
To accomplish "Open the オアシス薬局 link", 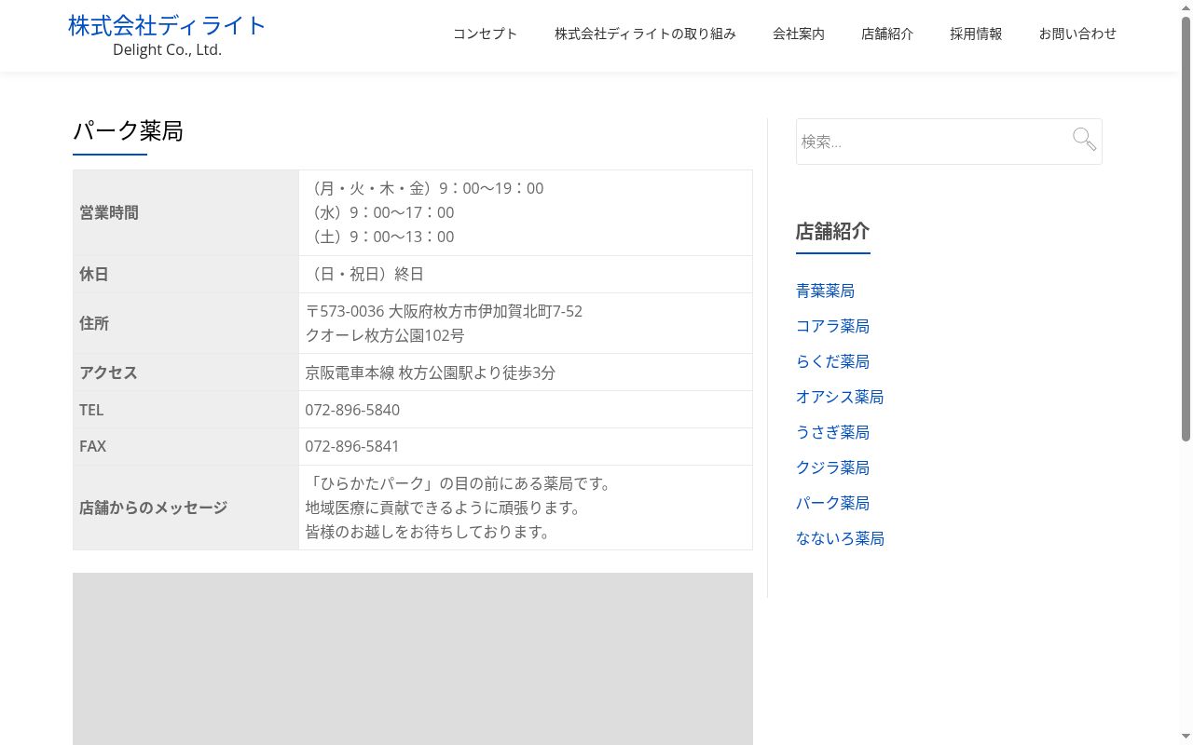I will coord(840,397).
